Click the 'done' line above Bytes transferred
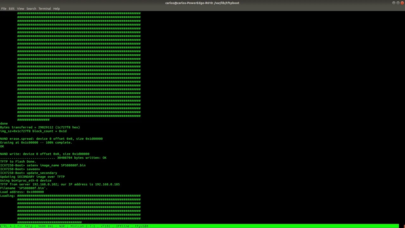The height and width of the screenshot is (228, 405). click(x=4, y=123)
